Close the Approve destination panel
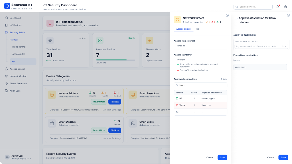 pyautogui.click(x=288, y=15)
